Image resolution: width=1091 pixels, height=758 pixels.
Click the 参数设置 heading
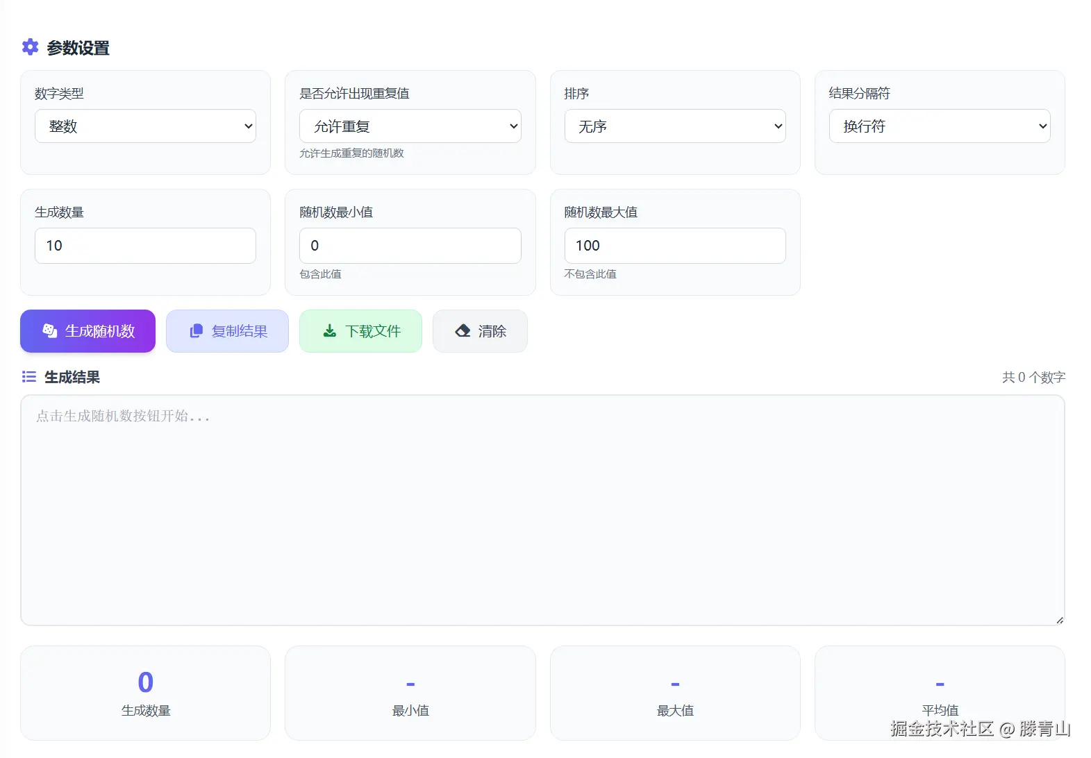click(x=78, y=48)
